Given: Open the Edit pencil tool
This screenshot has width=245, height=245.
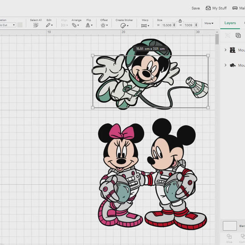Looking at the screenshot, I should coord(48,25).
